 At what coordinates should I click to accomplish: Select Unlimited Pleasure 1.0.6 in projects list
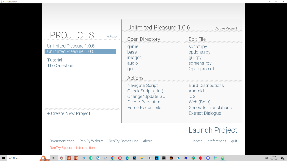tap(80, 51)
